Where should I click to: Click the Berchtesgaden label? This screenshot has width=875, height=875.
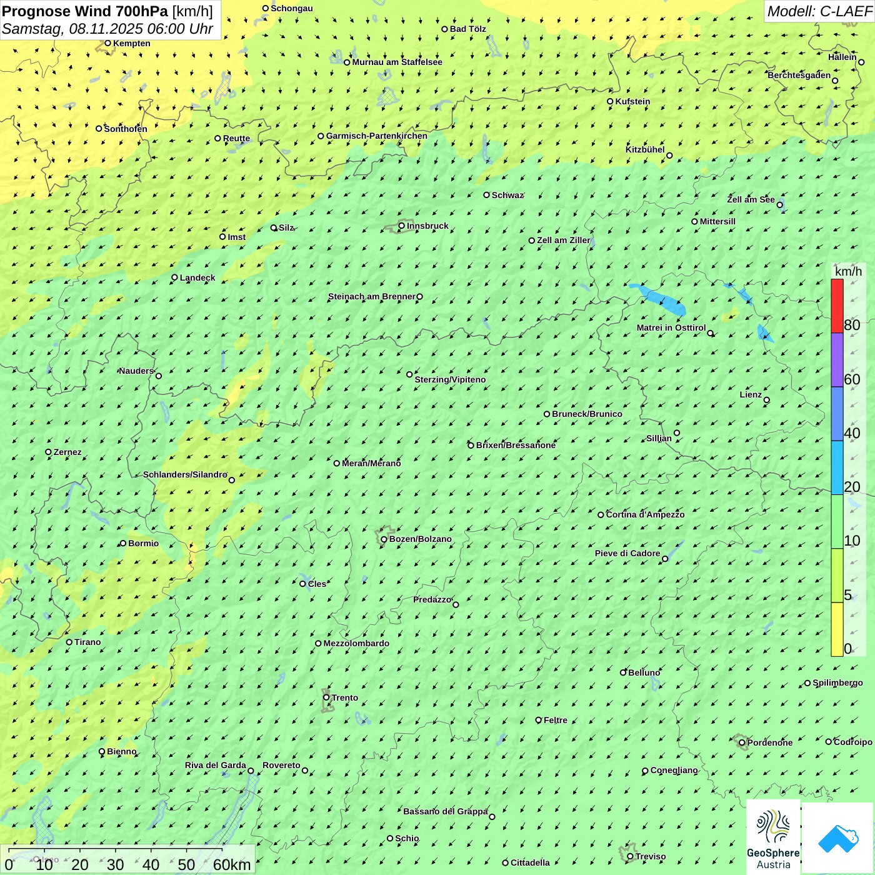(x=799, y=75)
